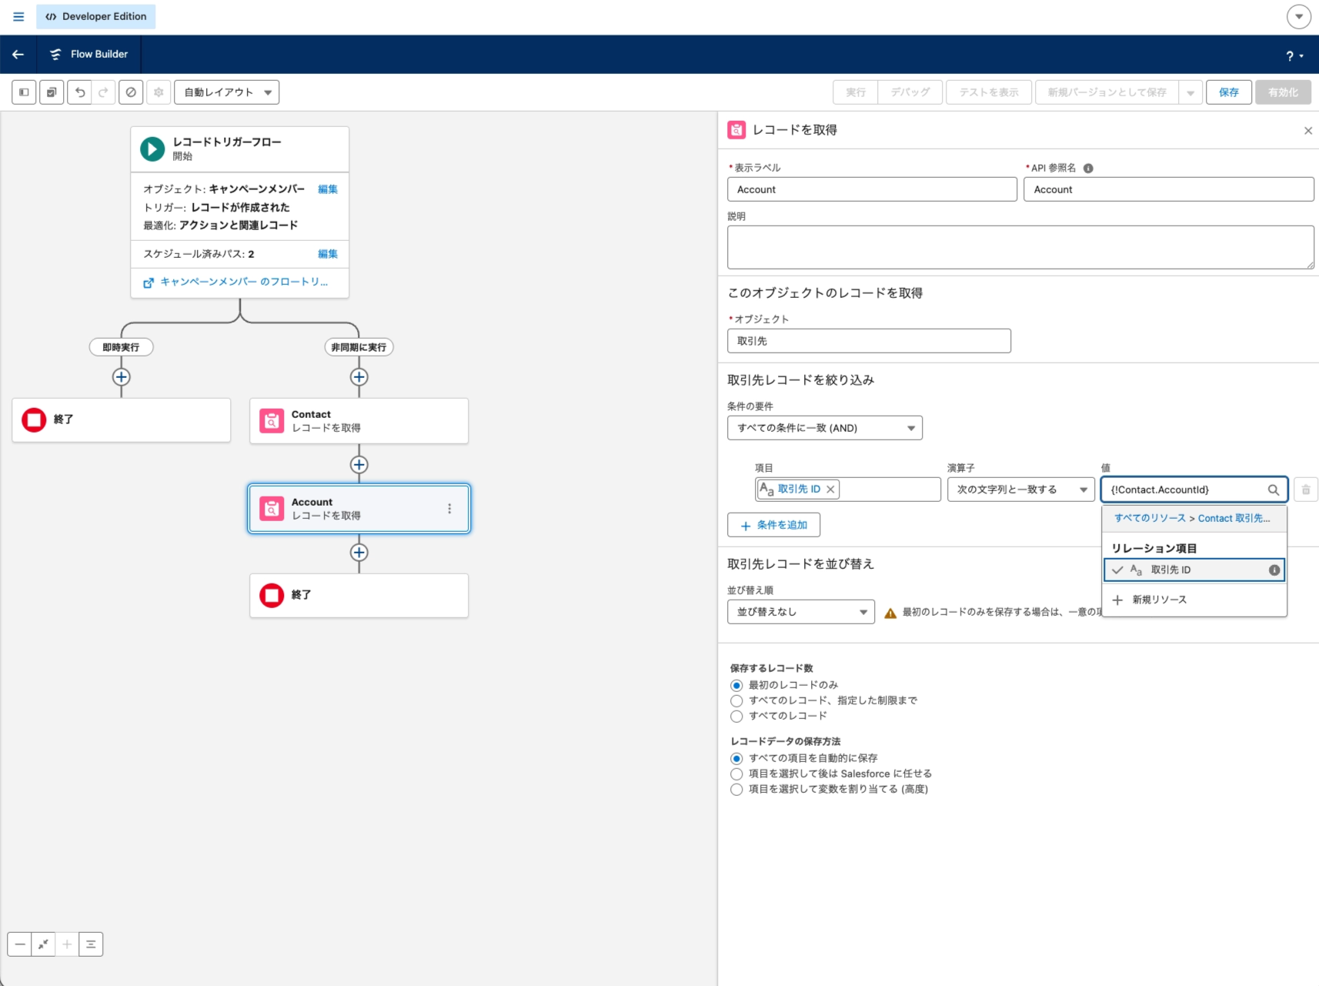
Task: Select 最初のレコードのみ radio option
Action: pyautogui.click(x=736, y=685)
